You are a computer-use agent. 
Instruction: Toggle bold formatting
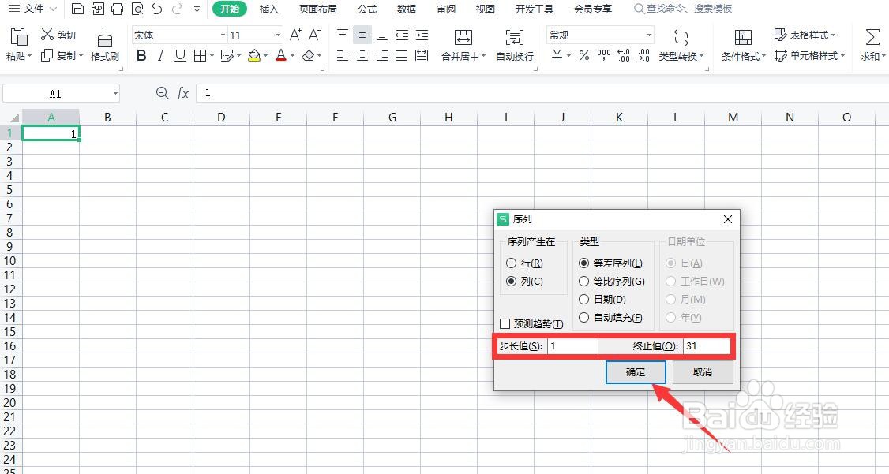click(x=142, y=55)
